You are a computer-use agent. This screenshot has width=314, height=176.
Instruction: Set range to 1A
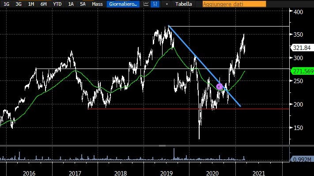(71, 4)
